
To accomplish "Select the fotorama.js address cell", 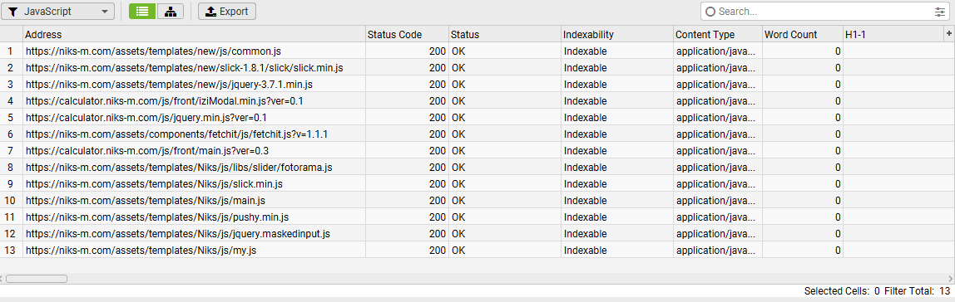I will coord(194,167).
